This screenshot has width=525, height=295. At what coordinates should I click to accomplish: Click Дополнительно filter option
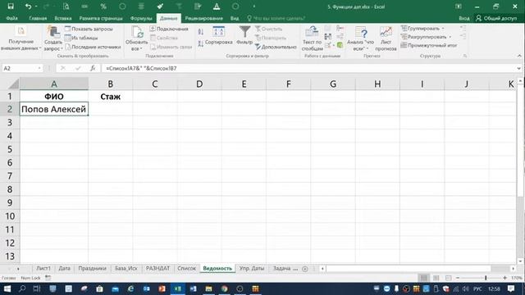click(276, 48)
